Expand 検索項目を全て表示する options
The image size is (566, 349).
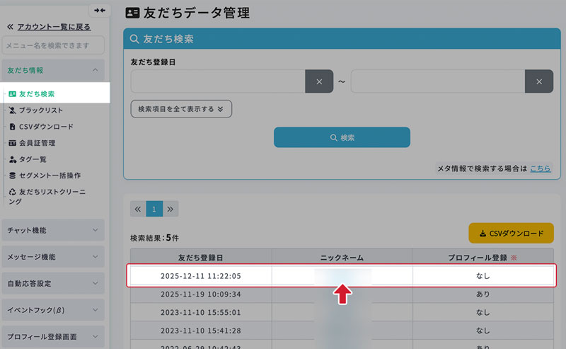[x=181, y=109]
